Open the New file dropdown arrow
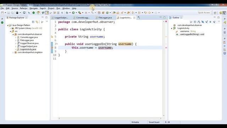Viewport: 227px width, 128px height. [x=5, y=13]
